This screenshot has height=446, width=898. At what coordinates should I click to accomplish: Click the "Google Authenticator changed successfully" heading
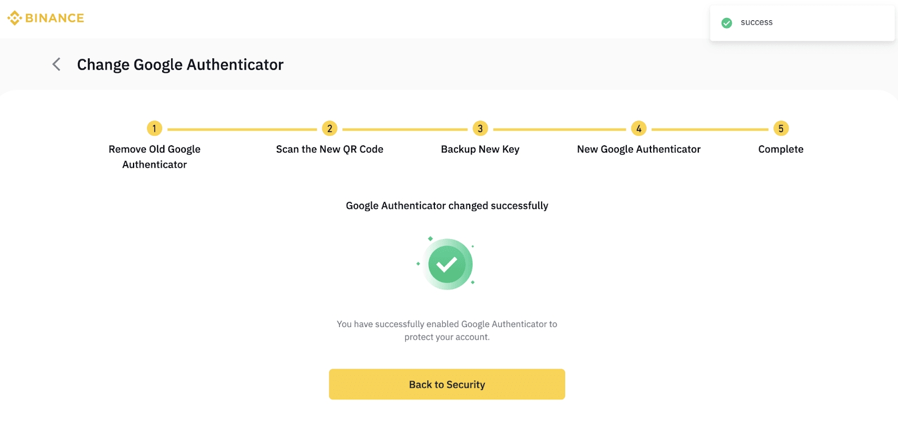point(447,206)
